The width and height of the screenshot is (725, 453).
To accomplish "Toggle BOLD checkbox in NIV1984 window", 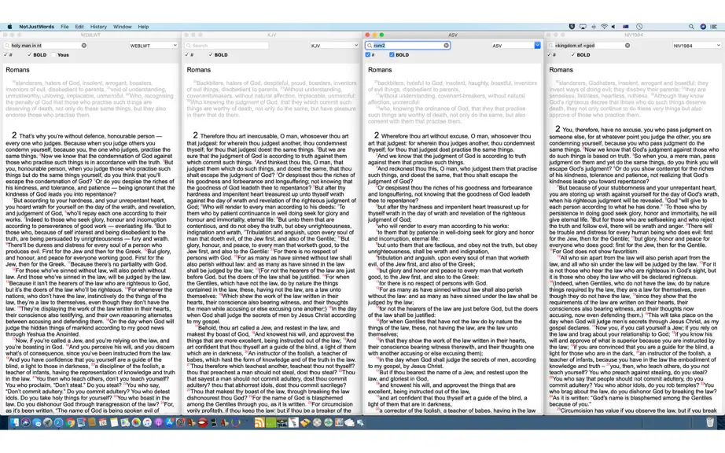I will pos(573,55).
